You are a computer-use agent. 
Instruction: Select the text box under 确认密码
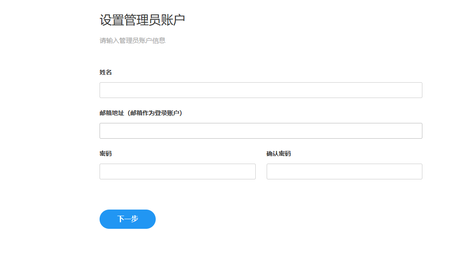click(344, 171)
